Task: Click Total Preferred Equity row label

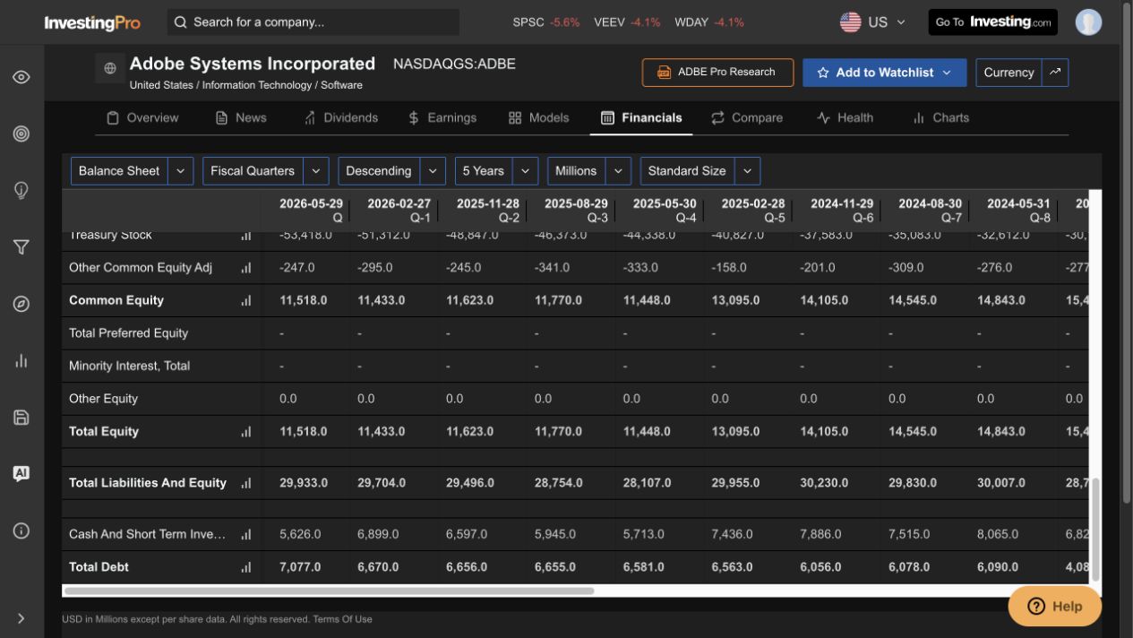Action: click(128, 333)
